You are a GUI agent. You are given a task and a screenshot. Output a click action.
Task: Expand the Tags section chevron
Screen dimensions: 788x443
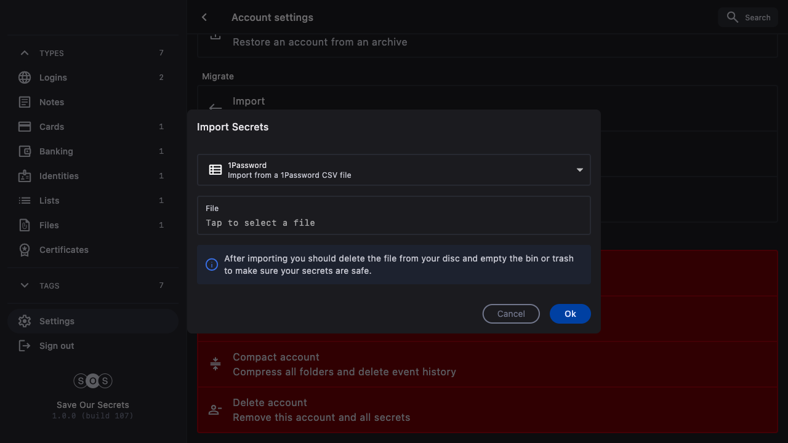(x=25, y=285)
